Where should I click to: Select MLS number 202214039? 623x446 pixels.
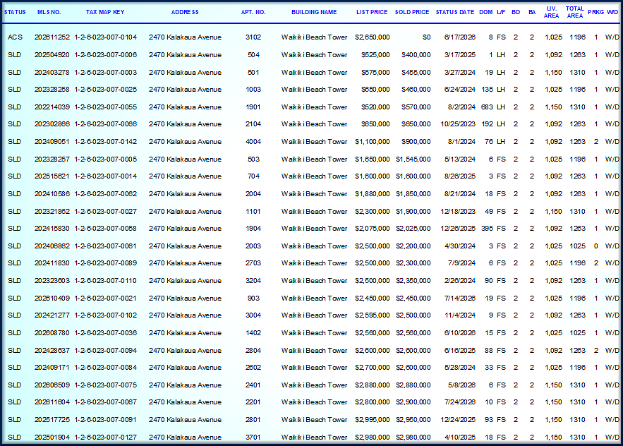[x=52, y=107]
